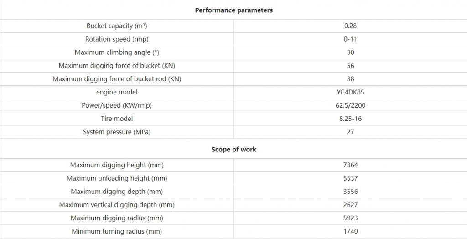467x239 pixels.
Task: Click the rotation speed value 0-11
Action: point(350,39)
